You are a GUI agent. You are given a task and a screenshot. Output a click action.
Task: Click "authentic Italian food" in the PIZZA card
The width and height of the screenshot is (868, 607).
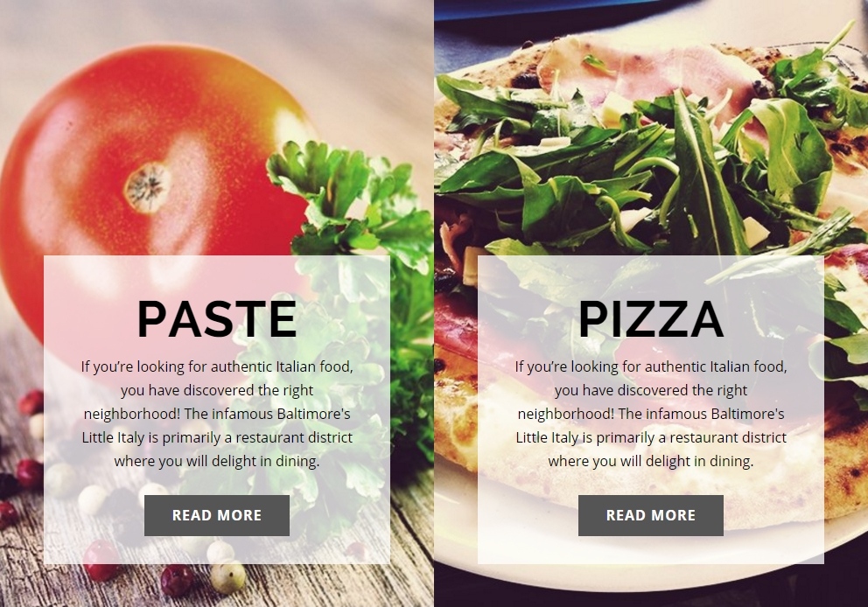[x=716, y=366]
